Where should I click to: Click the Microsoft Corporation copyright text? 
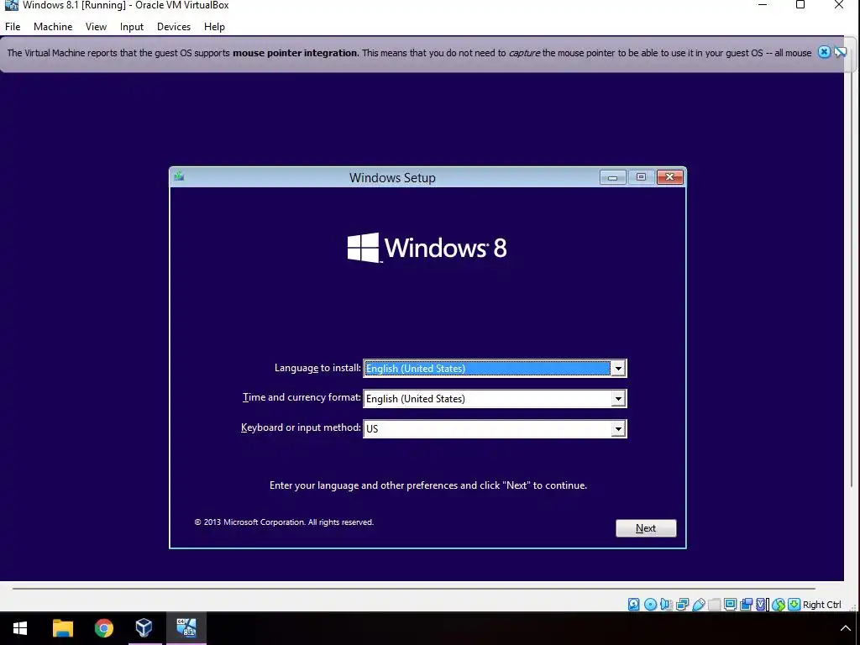(284, 522)
